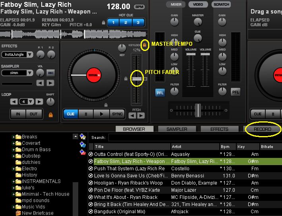This screenshot has height=216, width=282.
Task: Click the right deck CUE button
Action: (258, 114)
